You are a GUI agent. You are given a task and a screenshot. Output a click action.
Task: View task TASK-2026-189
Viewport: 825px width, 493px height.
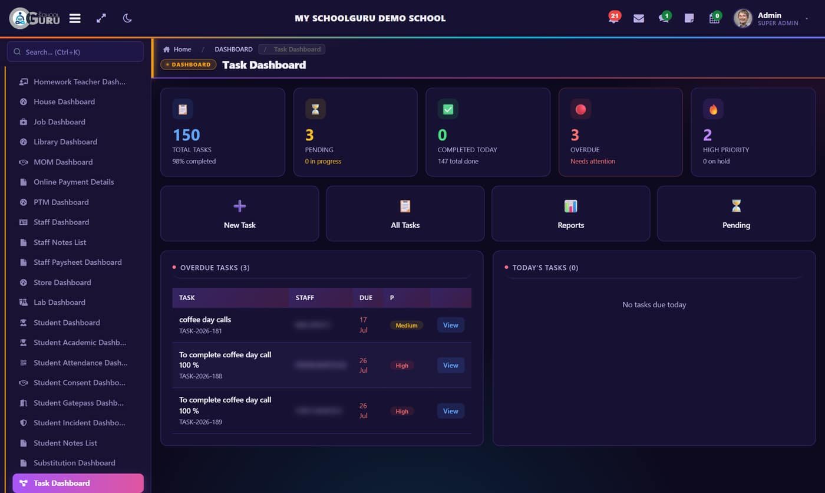pyautogui.click(x=451, y=411)
